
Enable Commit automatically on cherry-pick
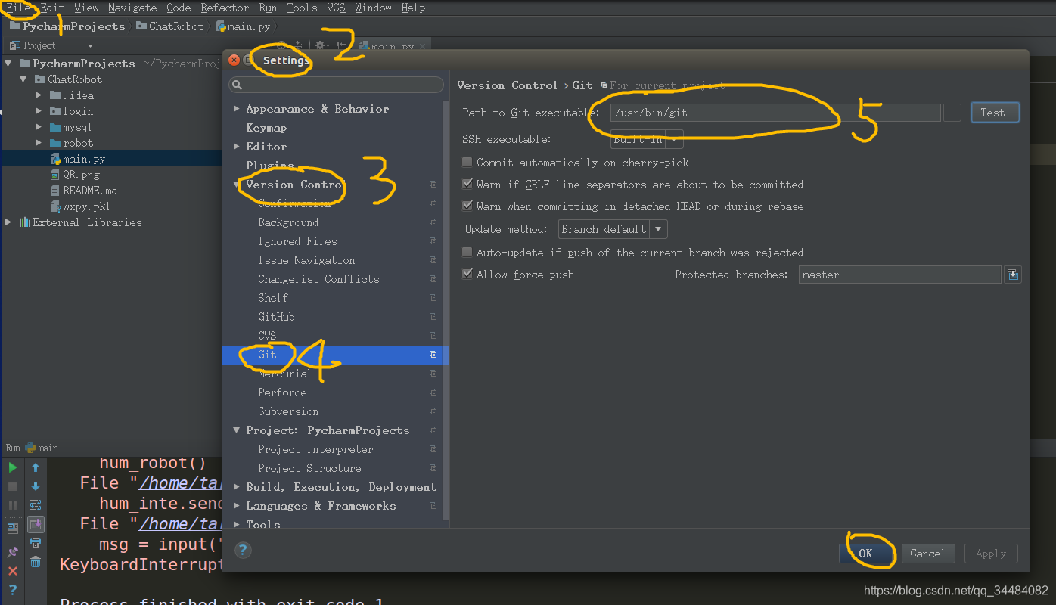pos(467,163)
